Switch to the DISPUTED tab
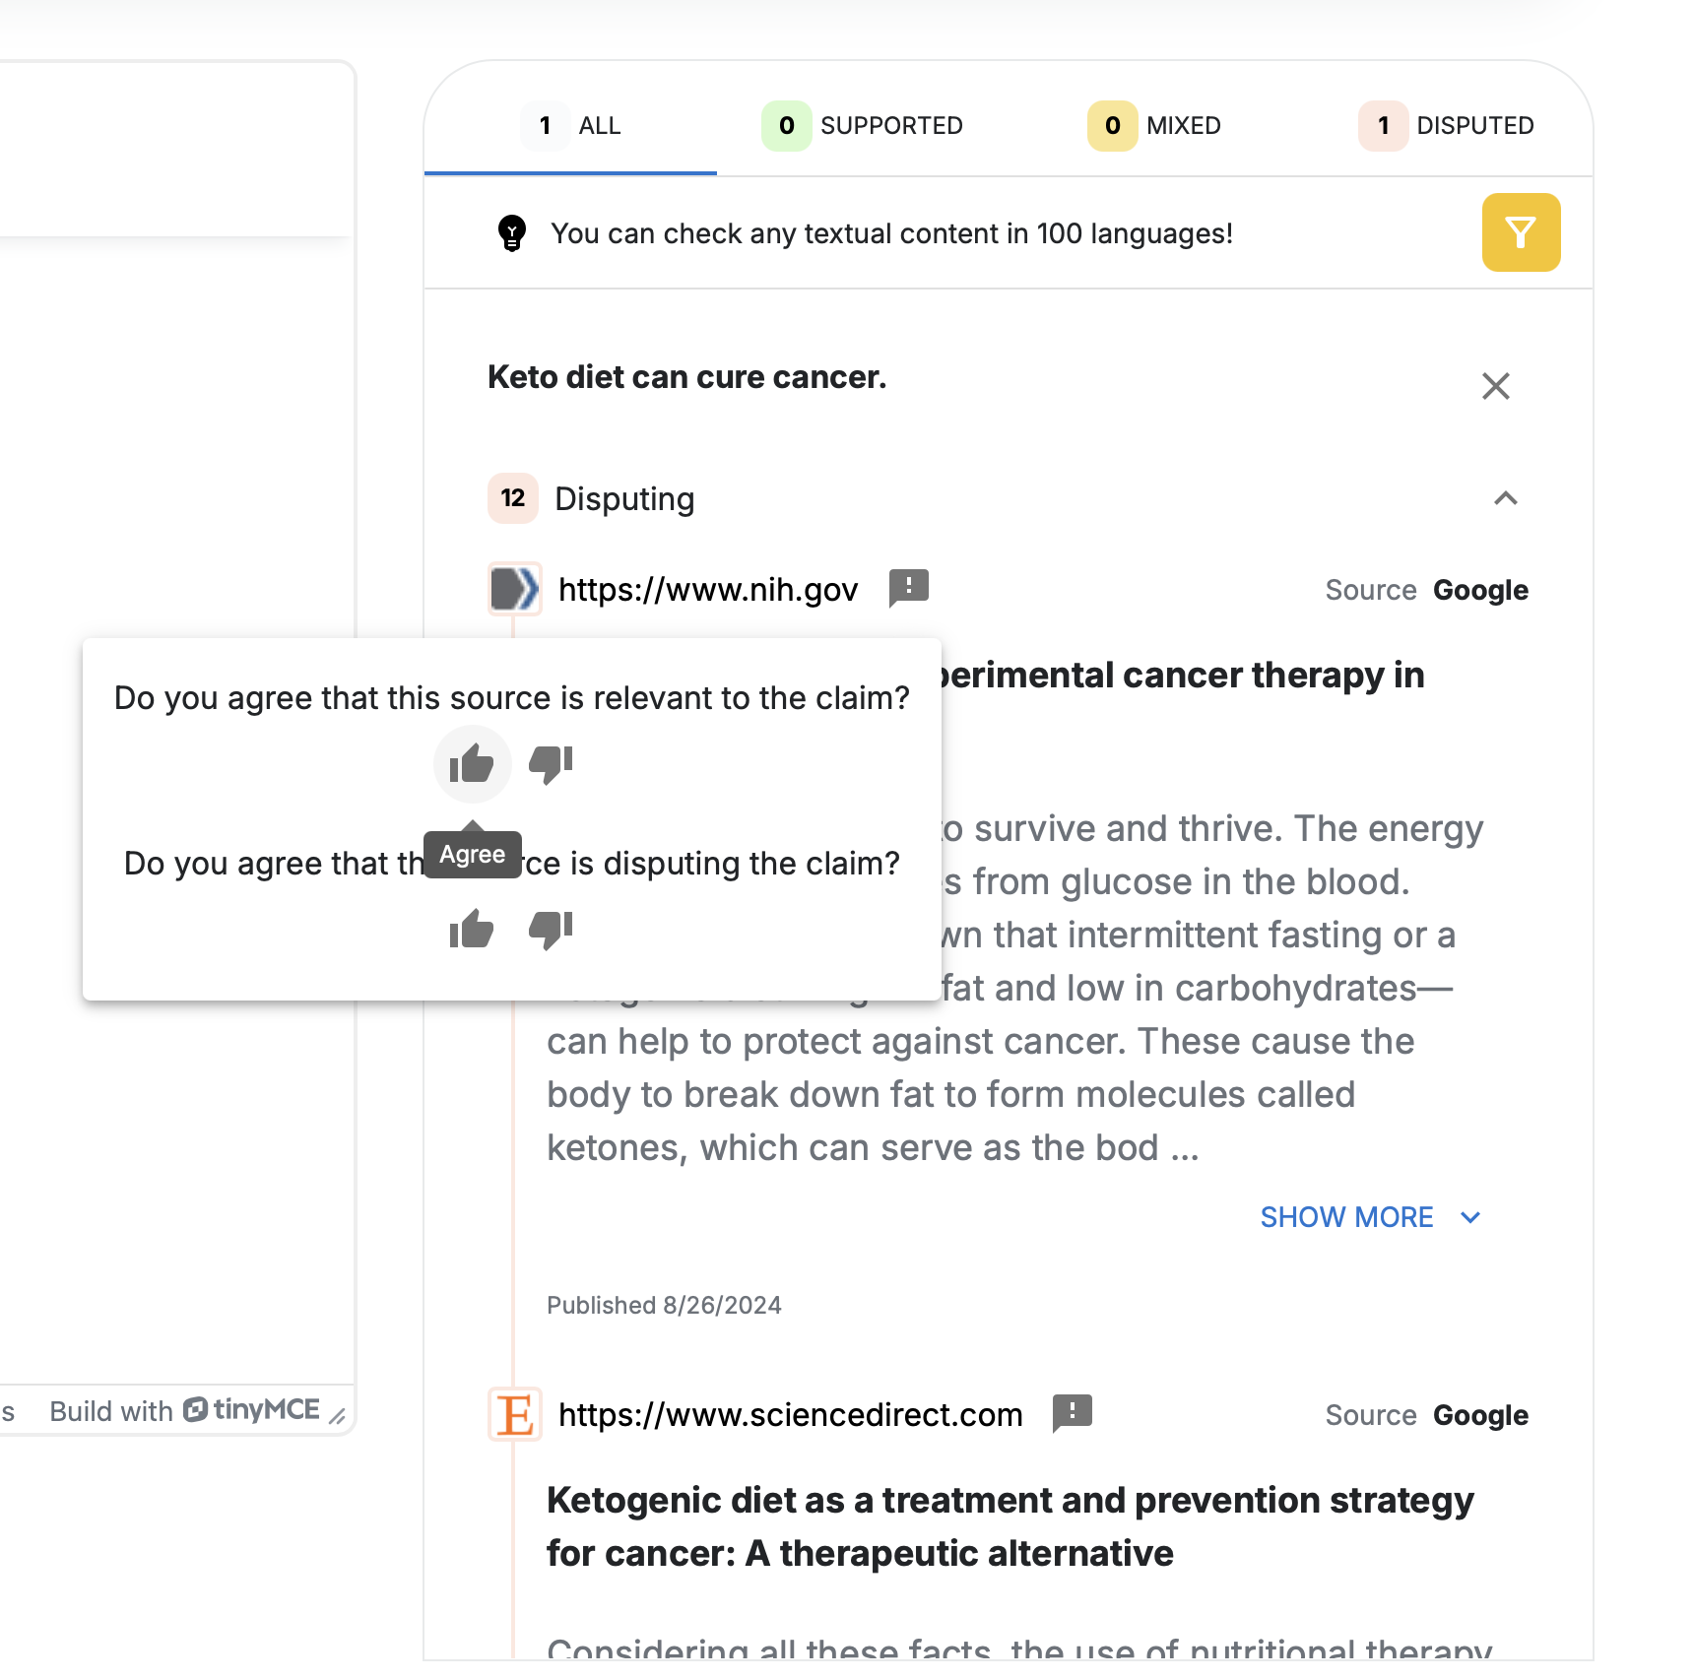The height and width of the screenshot is (1680, 1694). coord(1446,126)
